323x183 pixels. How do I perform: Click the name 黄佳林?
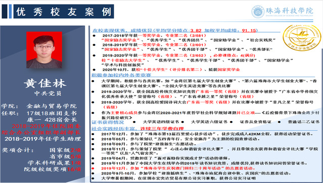tap(45, 83)
